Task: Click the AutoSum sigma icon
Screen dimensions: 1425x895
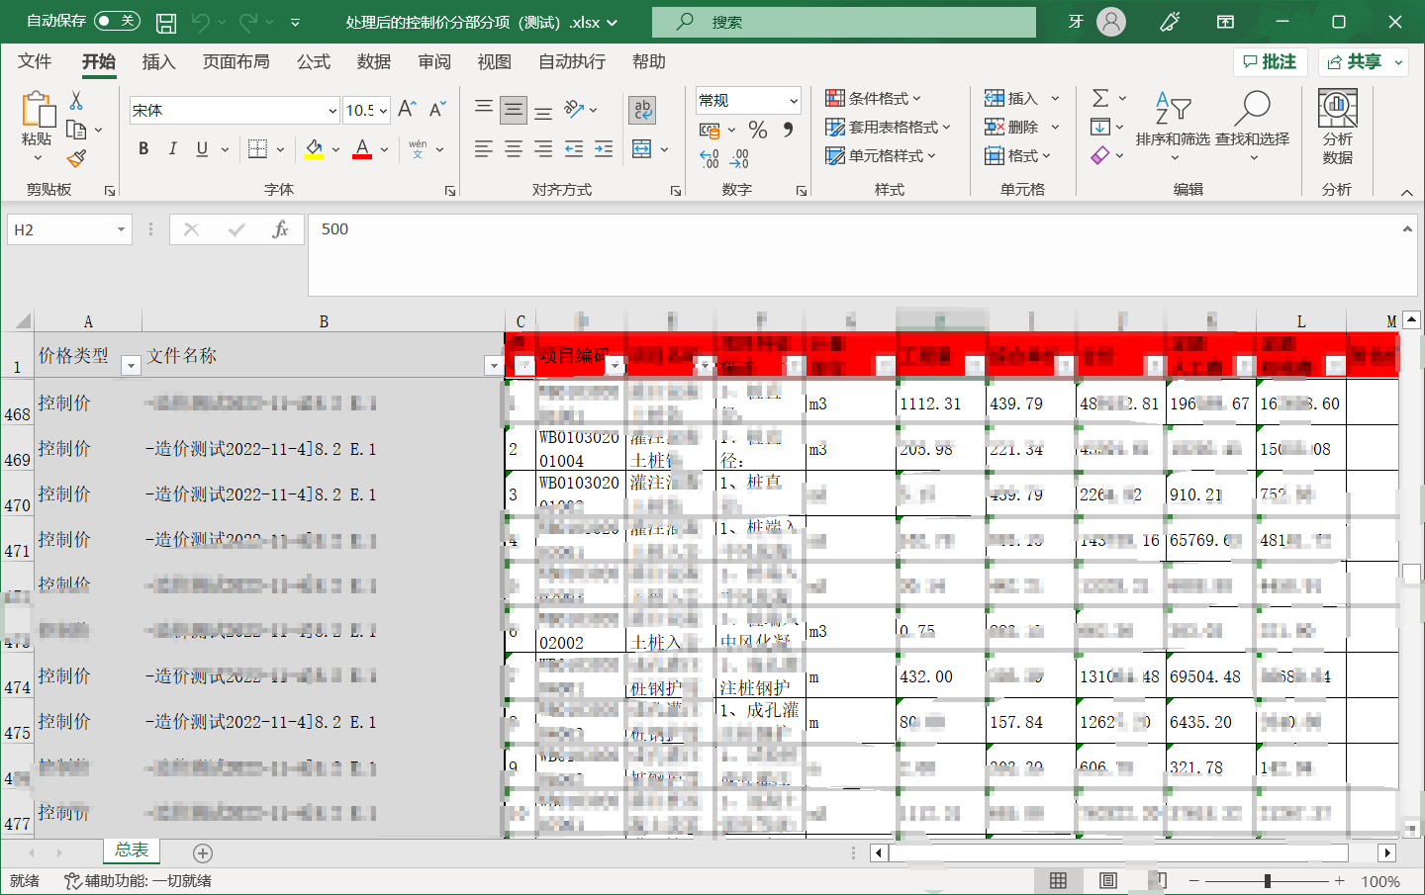Action: coord(1100,98)
